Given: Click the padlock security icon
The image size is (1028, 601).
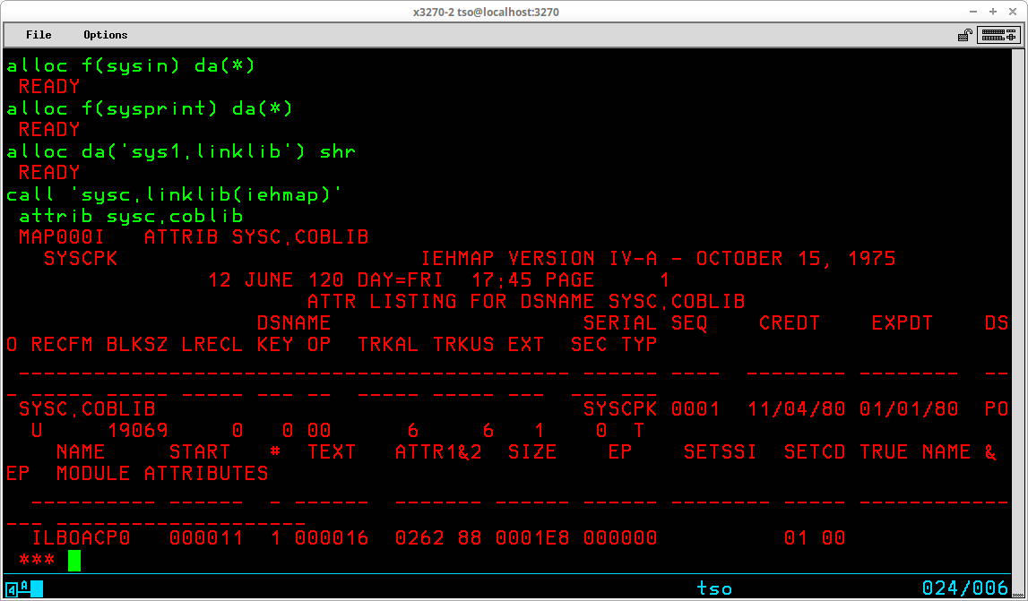Looking at the screenshot, I should coord(964,36).
